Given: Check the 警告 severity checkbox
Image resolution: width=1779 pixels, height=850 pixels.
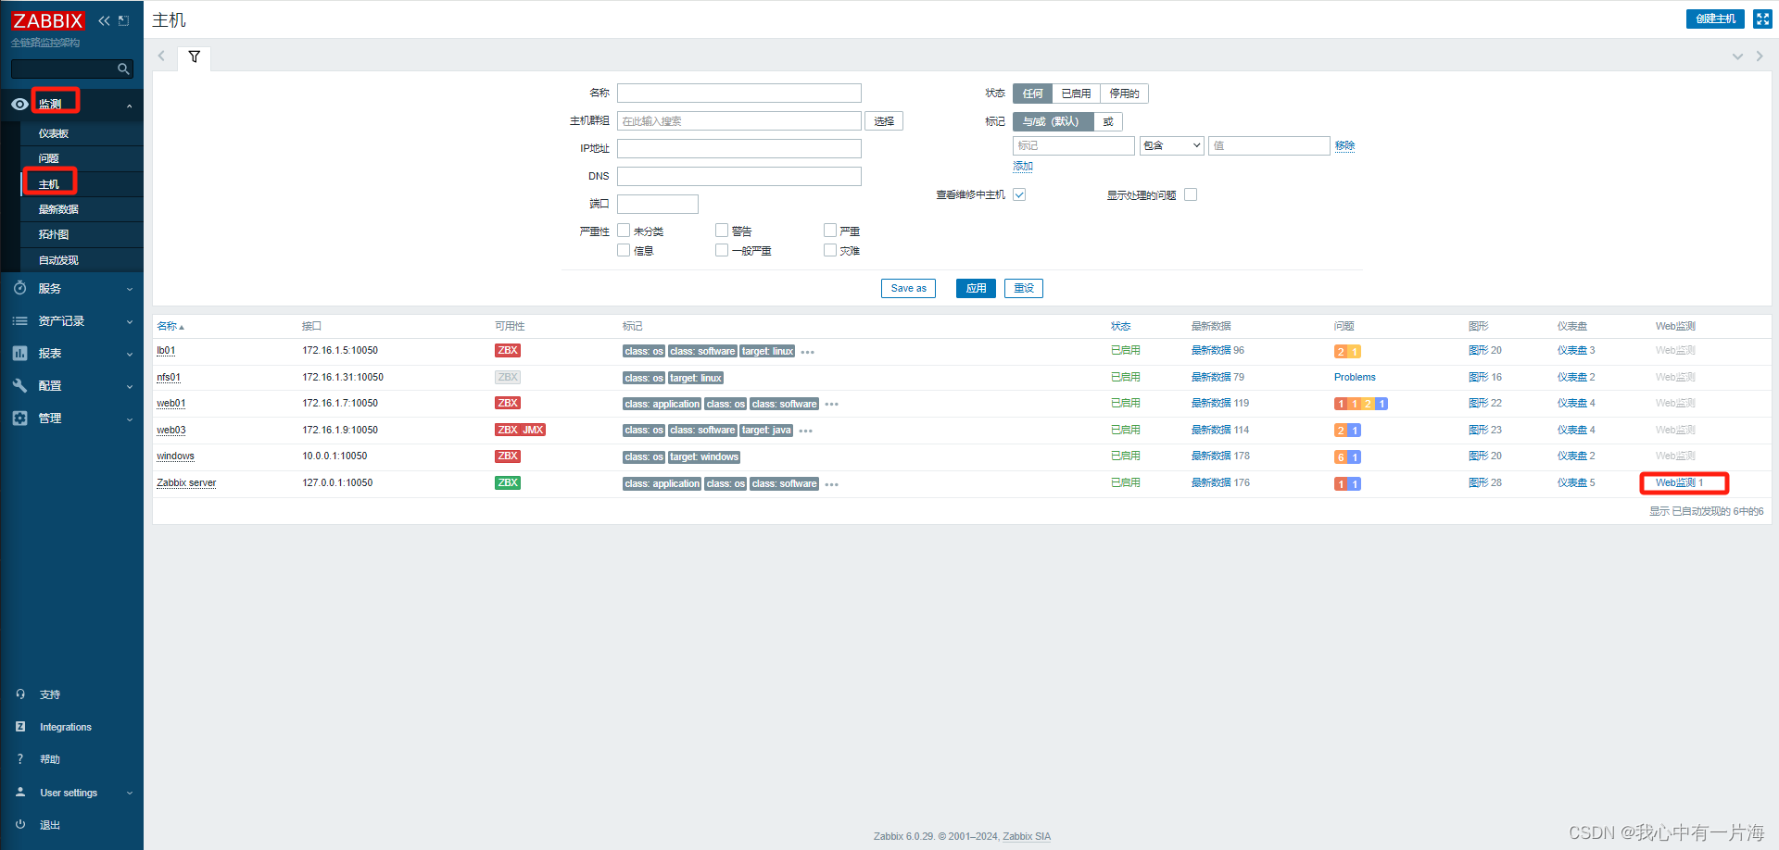Looking at the screenshot, I should coord(722,231).
